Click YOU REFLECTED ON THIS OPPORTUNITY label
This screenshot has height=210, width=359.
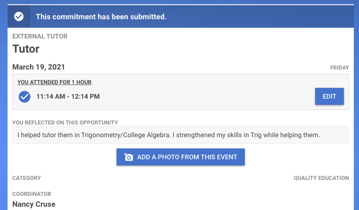[x=65, y=123]
